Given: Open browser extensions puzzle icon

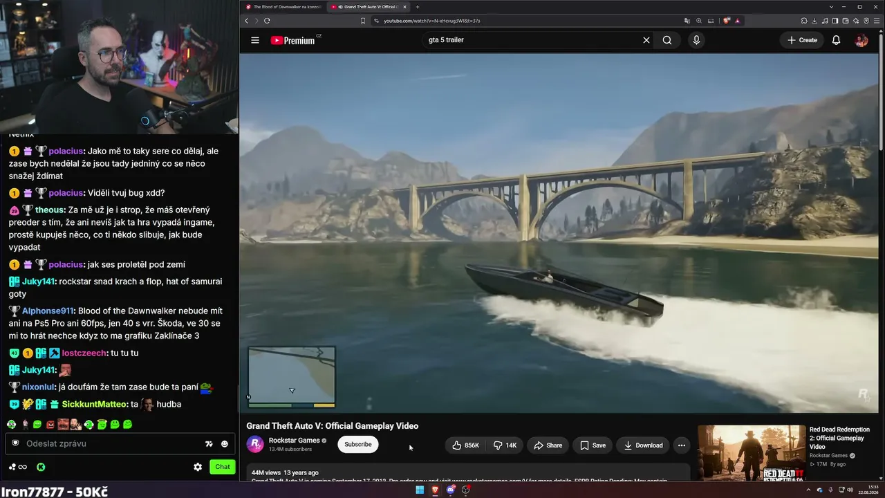Looking at the screenshot, I should pyautogui.click(x=804, y=21).
